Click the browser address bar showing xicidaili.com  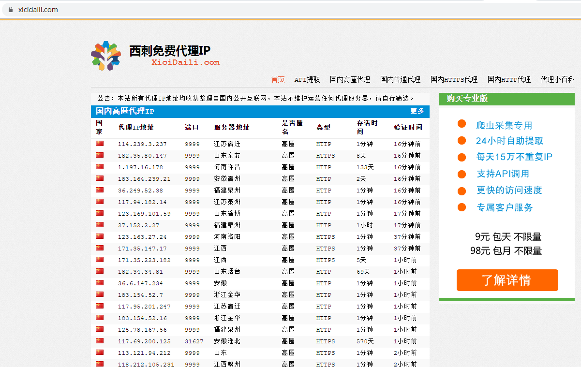39,9
